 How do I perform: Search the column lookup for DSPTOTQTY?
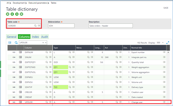(x=47, y=62)
